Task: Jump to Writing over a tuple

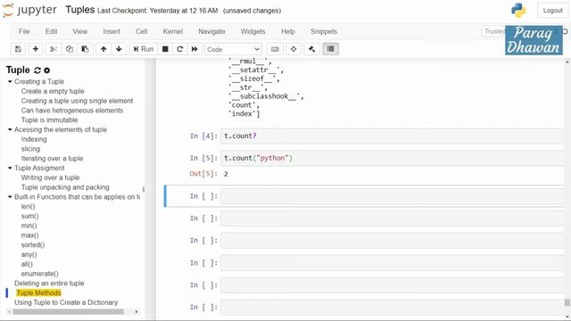Action: tap(50, 177)
